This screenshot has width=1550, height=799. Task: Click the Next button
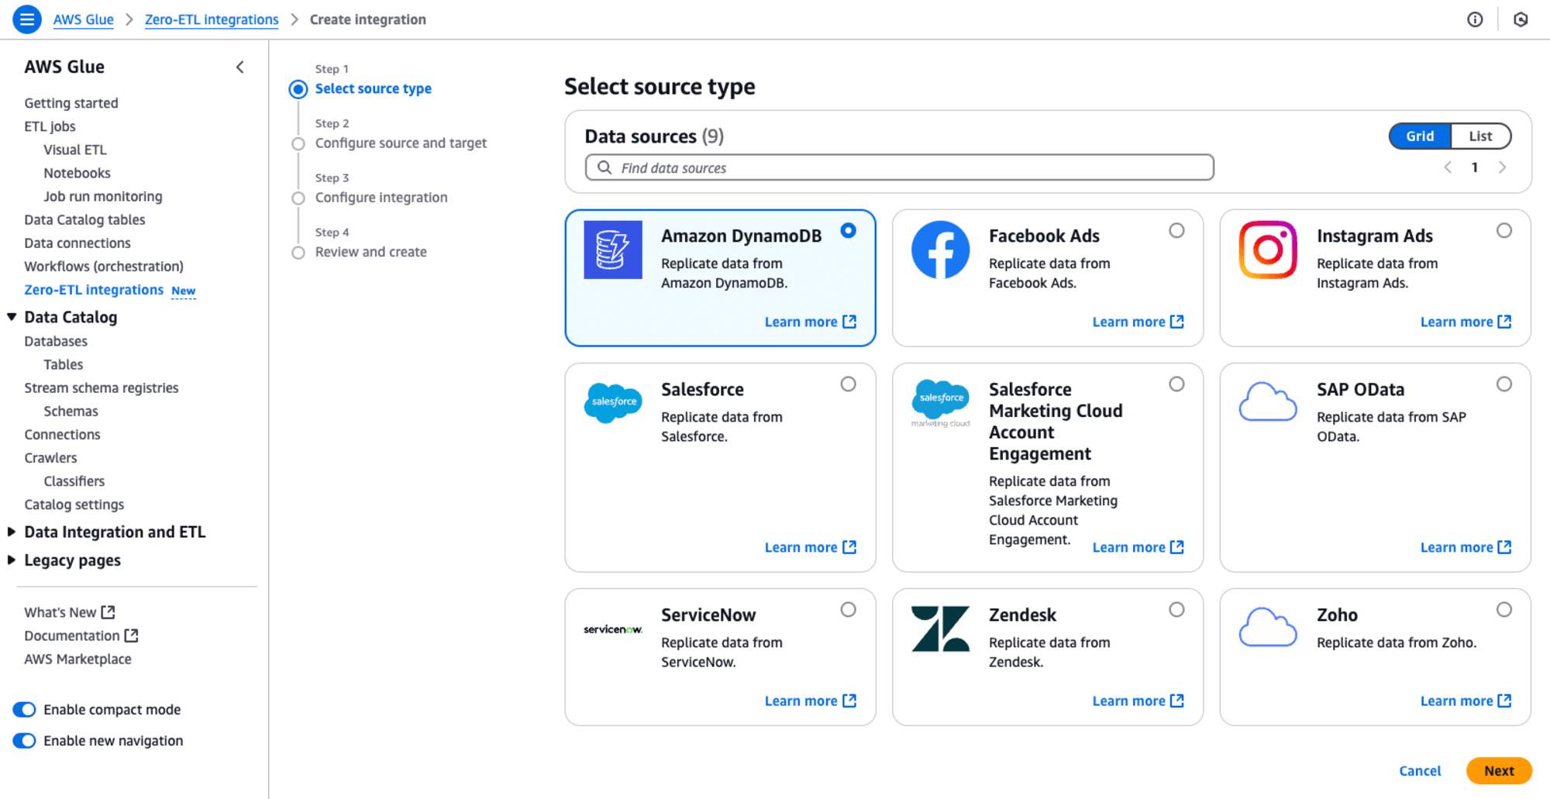click(x=1499, y=770)
